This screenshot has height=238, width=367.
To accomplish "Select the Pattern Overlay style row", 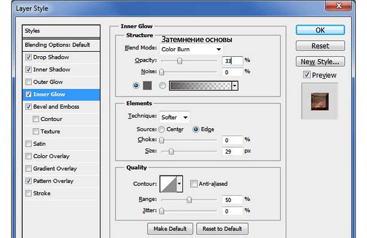I will coord(61,181).
